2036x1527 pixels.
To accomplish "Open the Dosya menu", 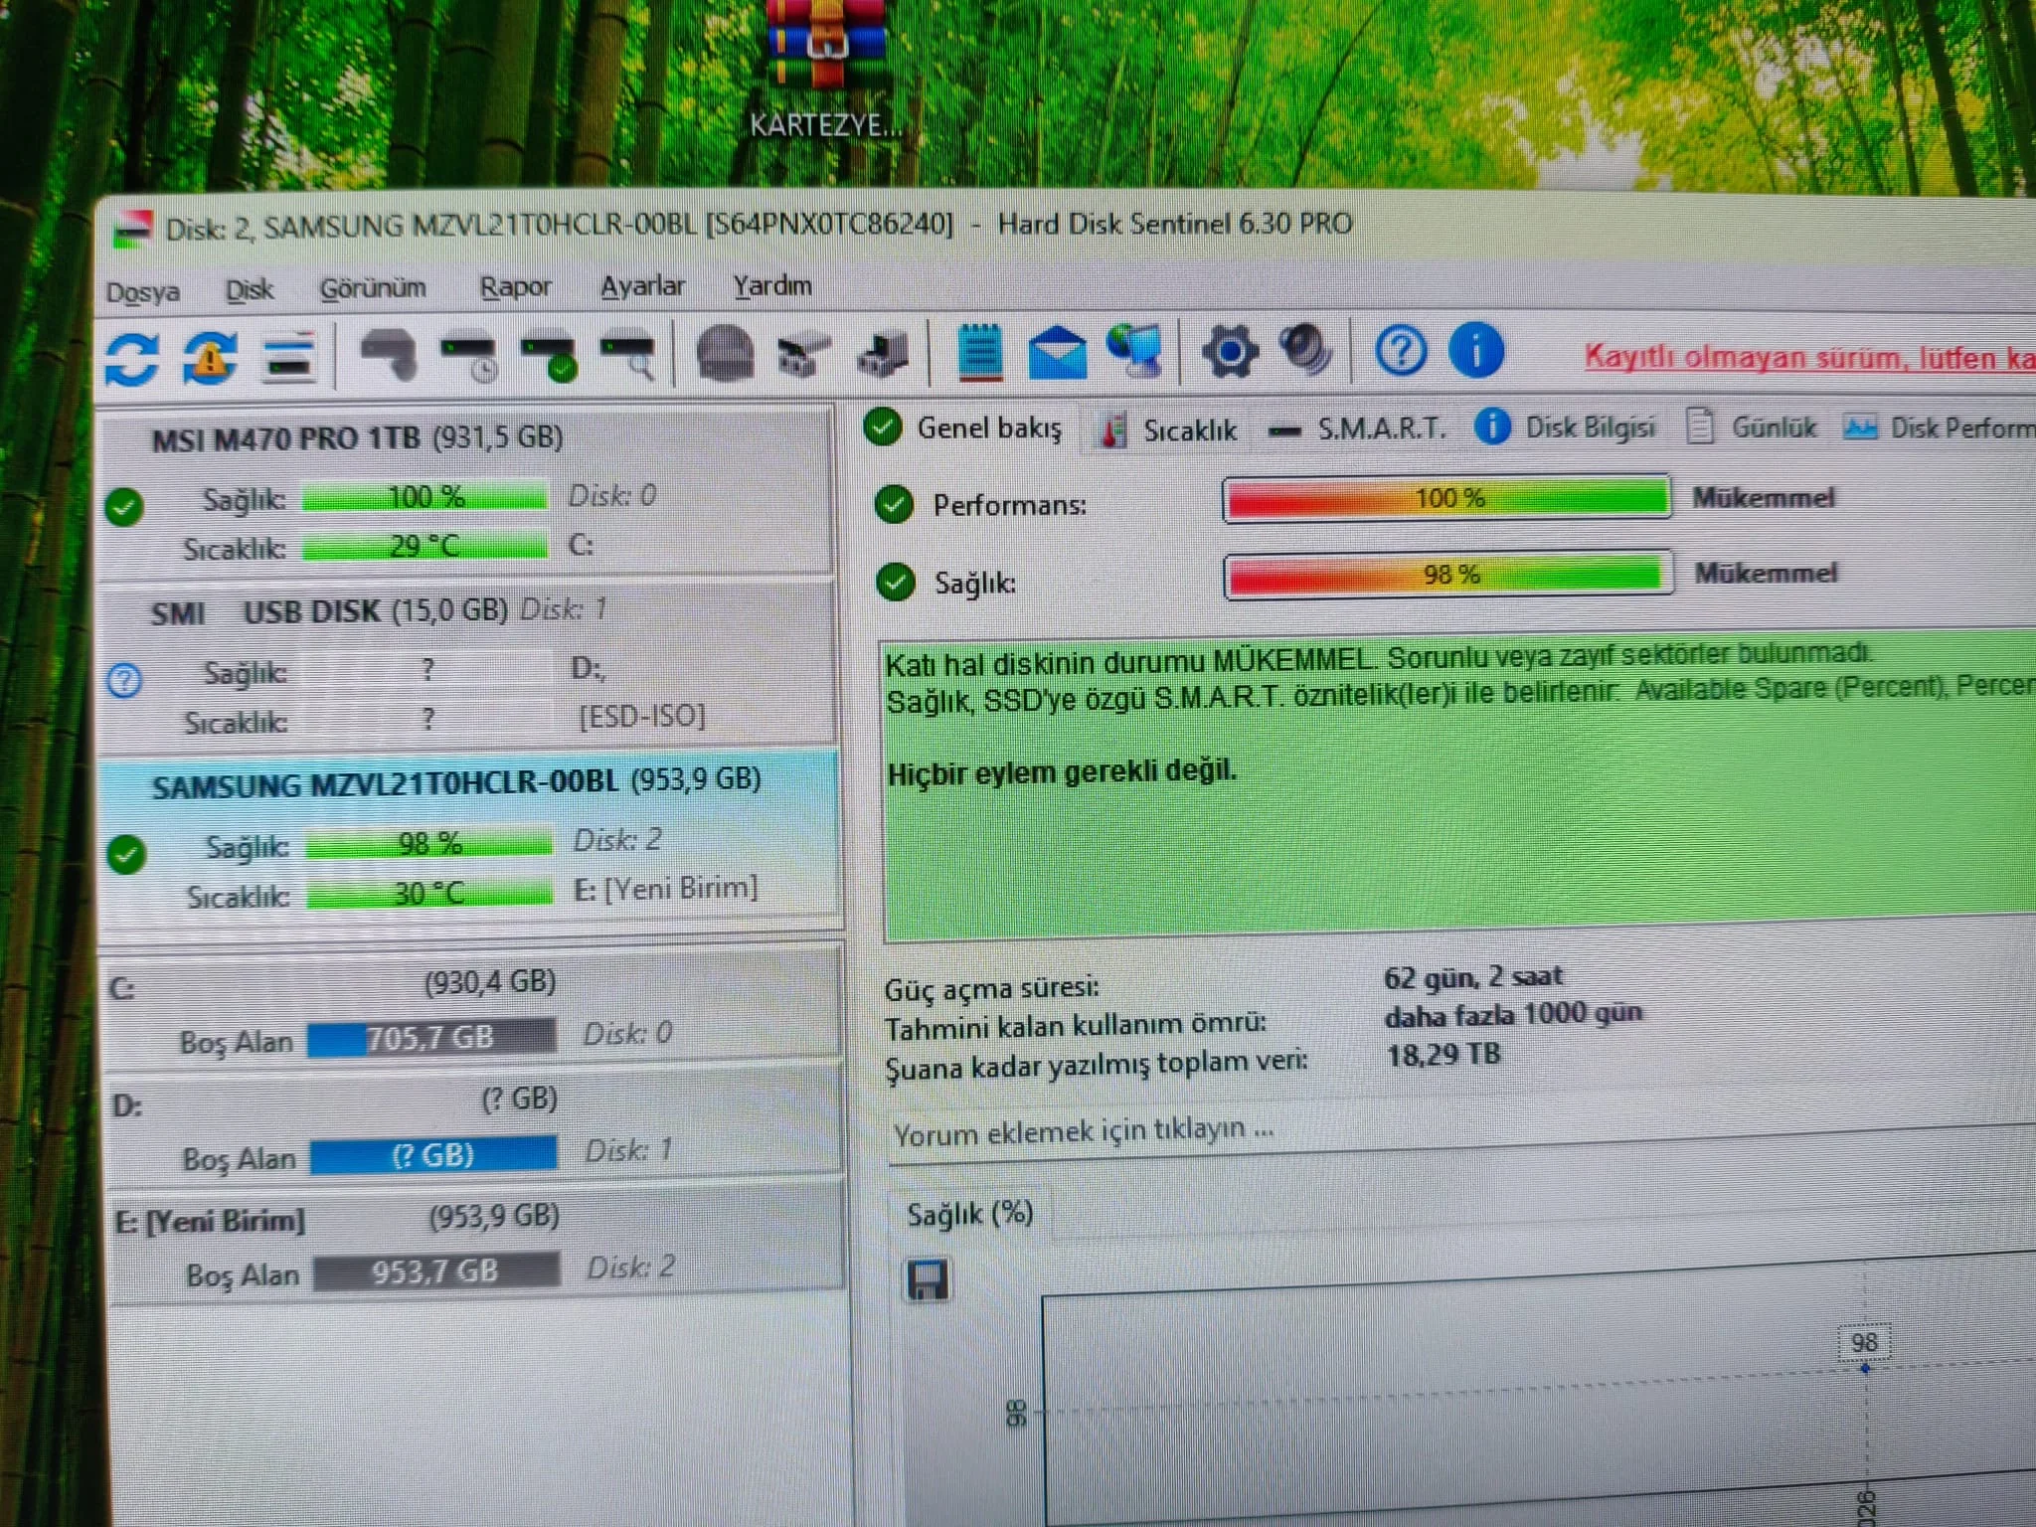I will [x=143, y=292].
